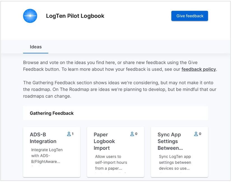Click the self-import hours description text
Viewport: 232px width, 182px height.
pyautogui.click(x=111, y=162)
